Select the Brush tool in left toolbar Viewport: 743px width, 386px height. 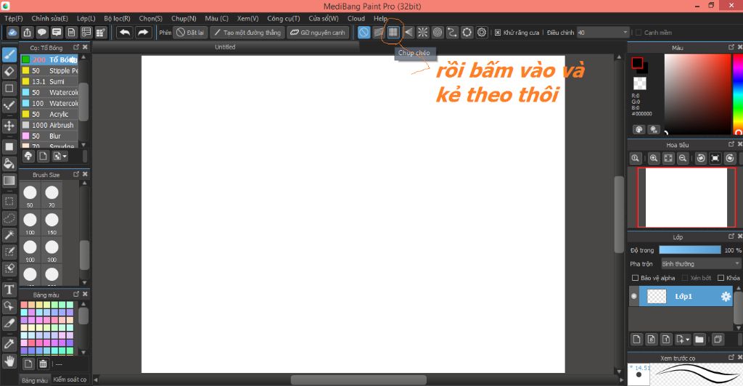pyautogui.click(x=9, y=54)
